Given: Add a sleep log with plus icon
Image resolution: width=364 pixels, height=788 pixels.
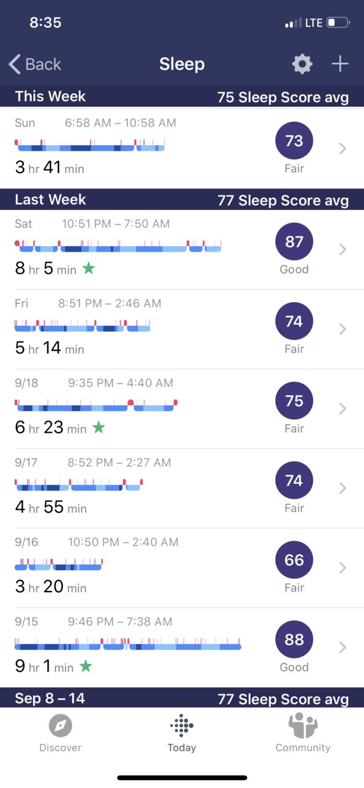Looking at the screenshot, I should tap(340, 64).
